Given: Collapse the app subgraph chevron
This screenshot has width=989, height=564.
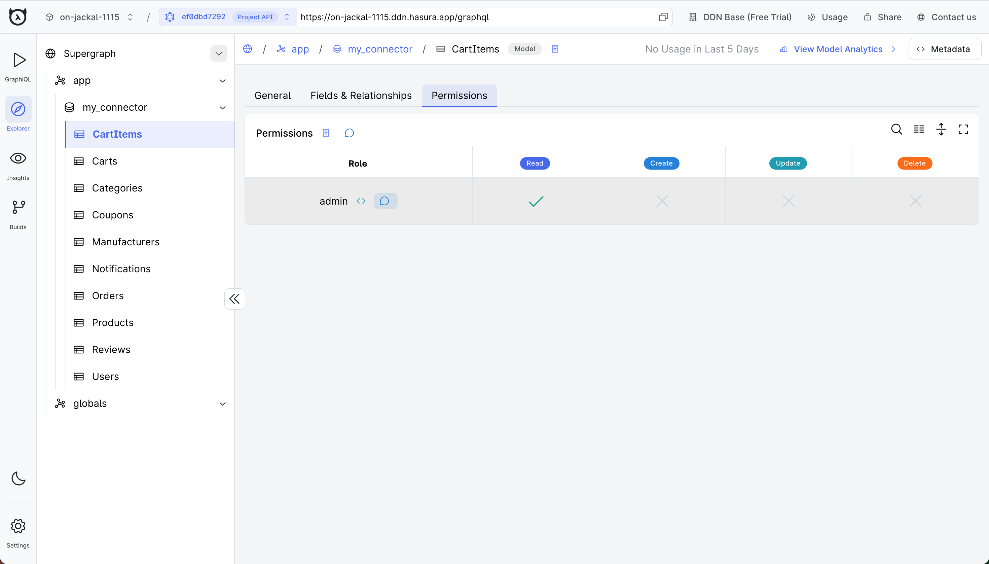Looking at the screenshot, I should coord(222,80).
